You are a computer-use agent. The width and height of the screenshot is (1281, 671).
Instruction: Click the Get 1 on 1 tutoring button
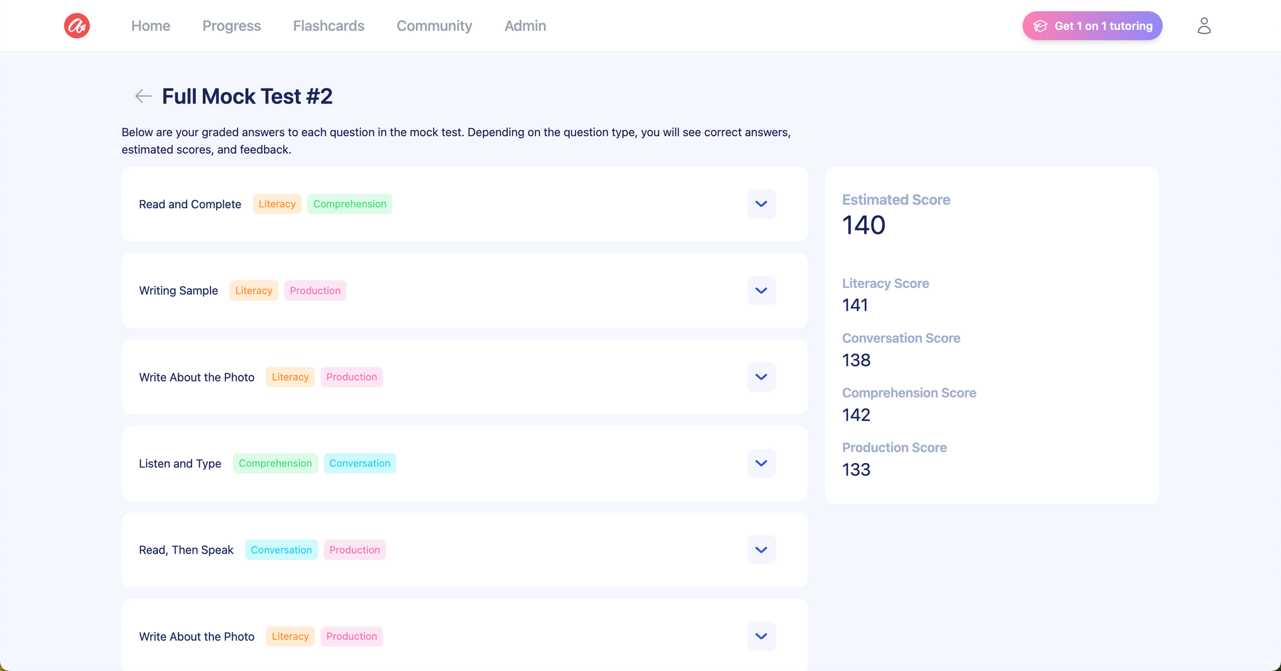click(x=1092, y=26)
